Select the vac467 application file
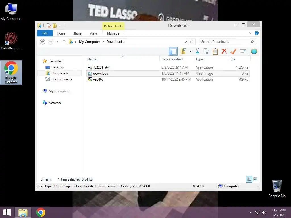 (x=168, y=79)
